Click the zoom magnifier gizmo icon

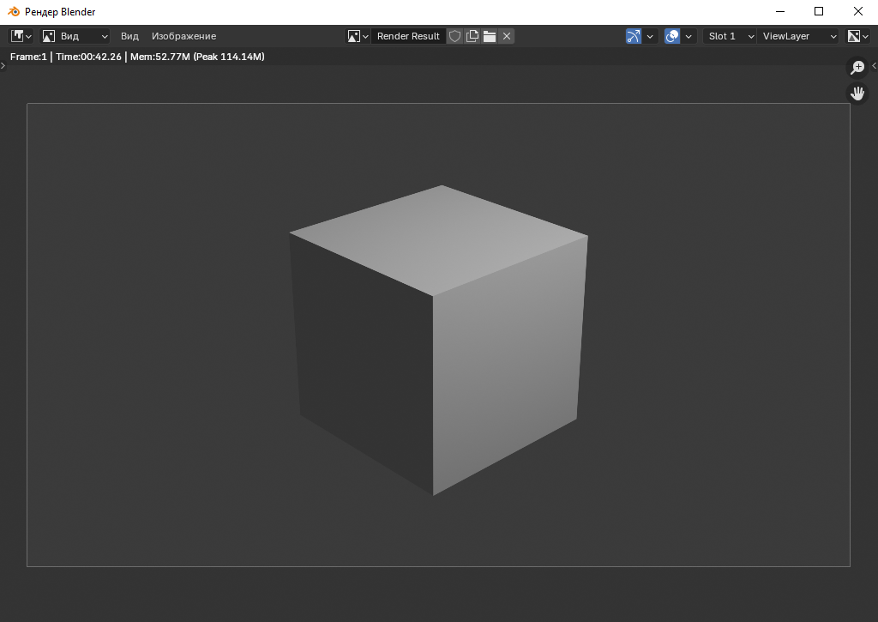point(857,68)
